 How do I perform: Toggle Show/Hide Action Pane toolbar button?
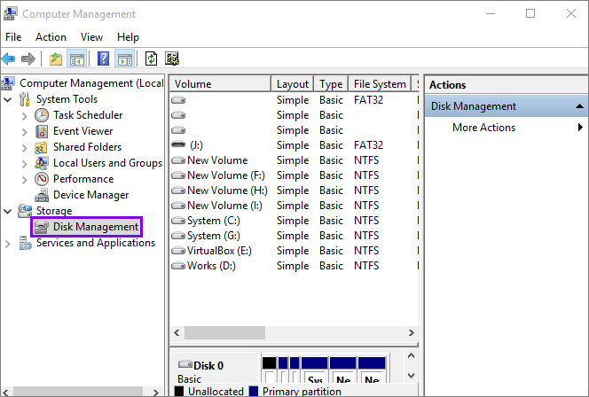tap(124, 59)
